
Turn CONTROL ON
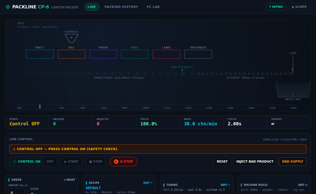pos(27,162)
